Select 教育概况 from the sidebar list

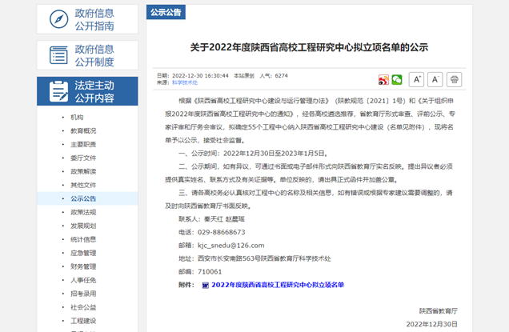(83, 131)
